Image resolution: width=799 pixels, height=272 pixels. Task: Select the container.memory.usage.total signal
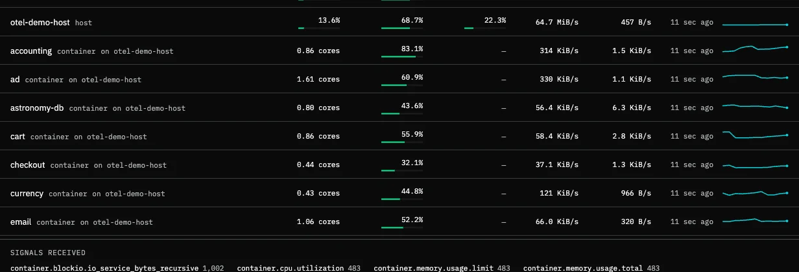pos(591,268)
